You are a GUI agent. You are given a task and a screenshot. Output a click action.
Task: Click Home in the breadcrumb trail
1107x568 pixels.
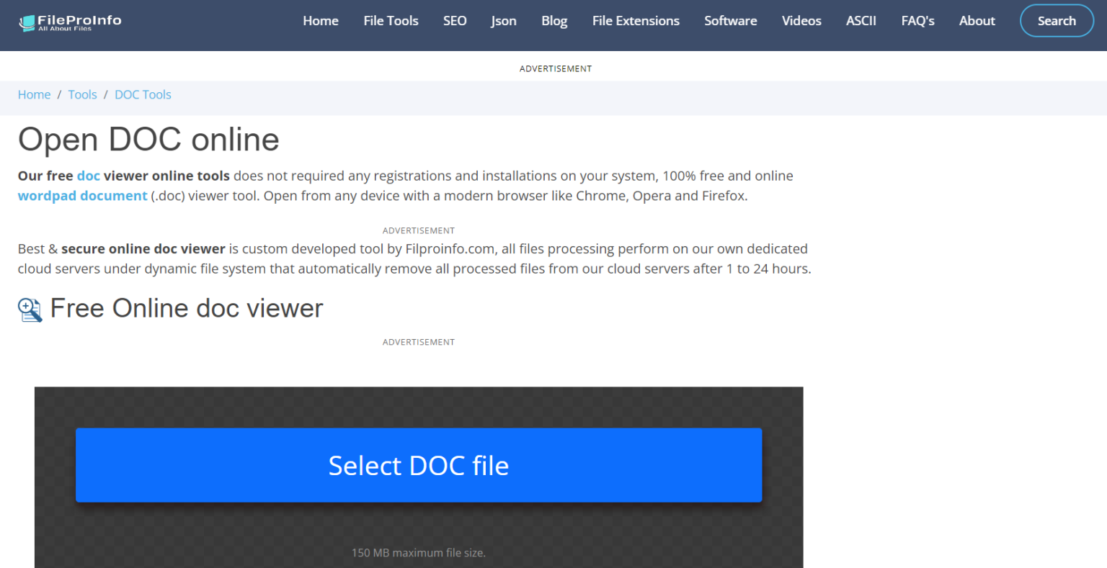pyautogui.click(x=34, y=94)
